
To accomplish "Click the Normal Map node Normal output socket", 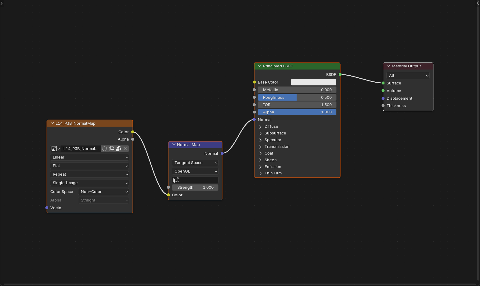I will (x=222, y=153).
